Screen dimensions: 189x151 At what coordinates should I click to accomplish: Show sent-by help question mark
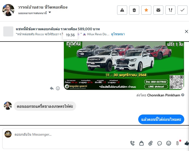click(183, 95)
